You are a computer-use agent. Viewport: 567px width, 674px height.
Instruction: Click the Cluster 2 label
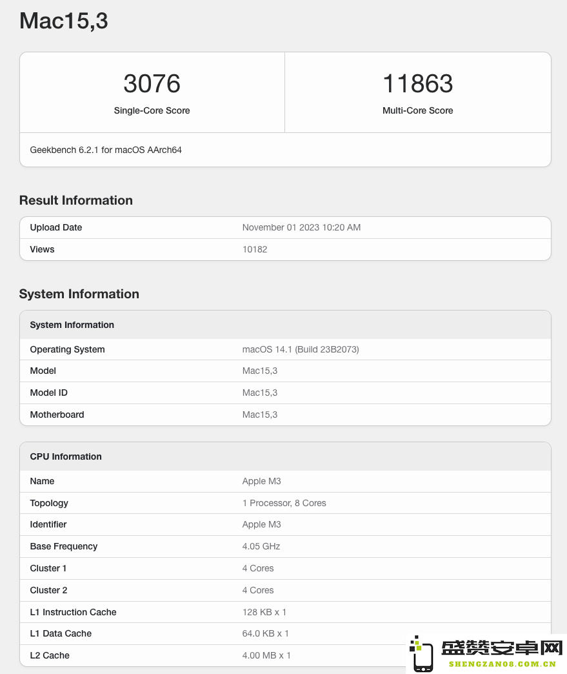[48, 590]
